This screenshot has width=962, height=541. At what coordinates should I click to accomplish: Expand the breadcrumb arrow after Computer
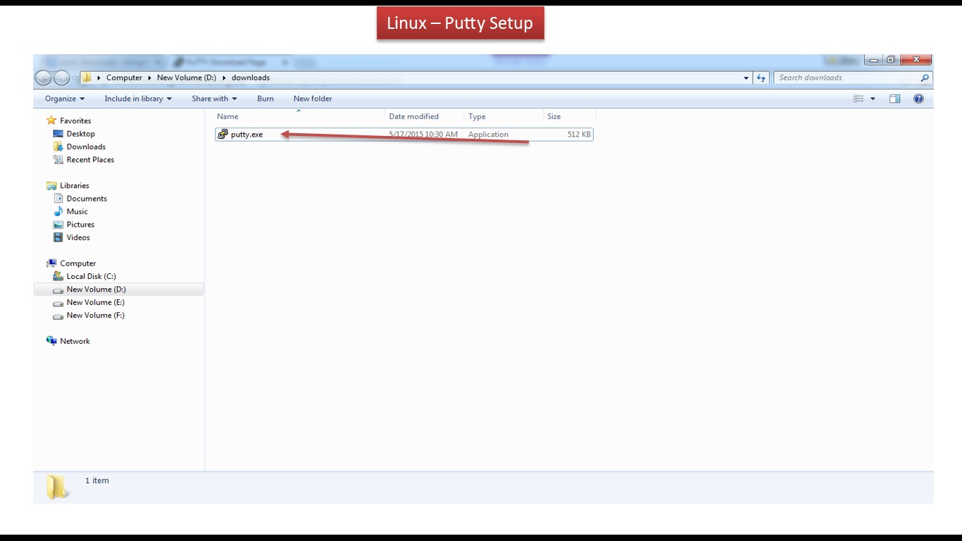(x=149, y=77)
